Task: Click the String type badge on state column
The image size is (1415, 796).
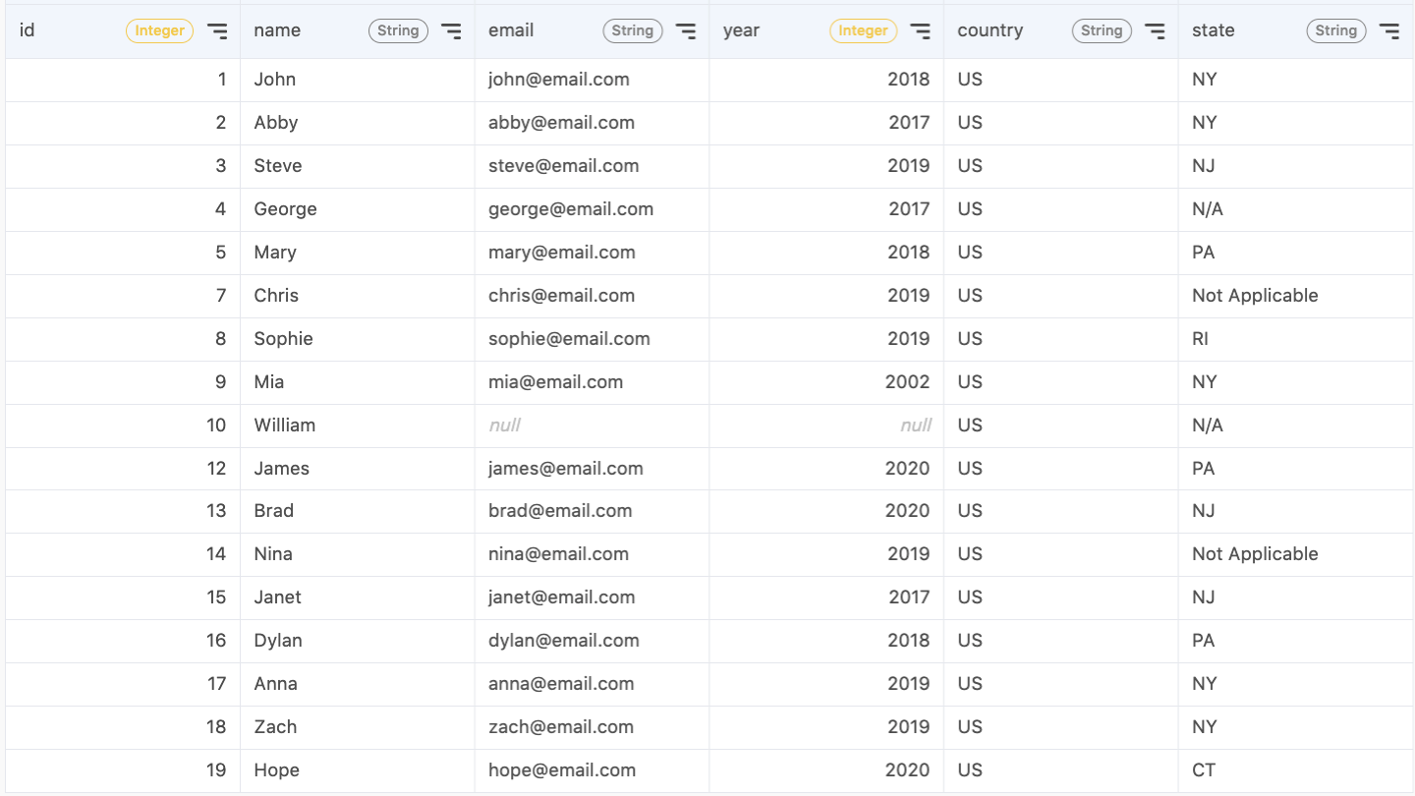Action: click(x=1336, y=31)
